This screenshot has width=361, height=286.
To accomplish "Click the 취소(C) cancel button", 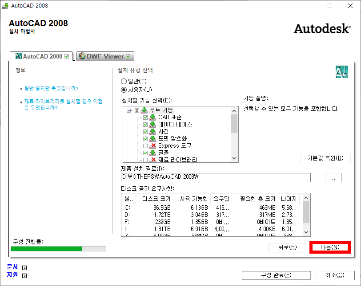I will click(x=335, y=275).
